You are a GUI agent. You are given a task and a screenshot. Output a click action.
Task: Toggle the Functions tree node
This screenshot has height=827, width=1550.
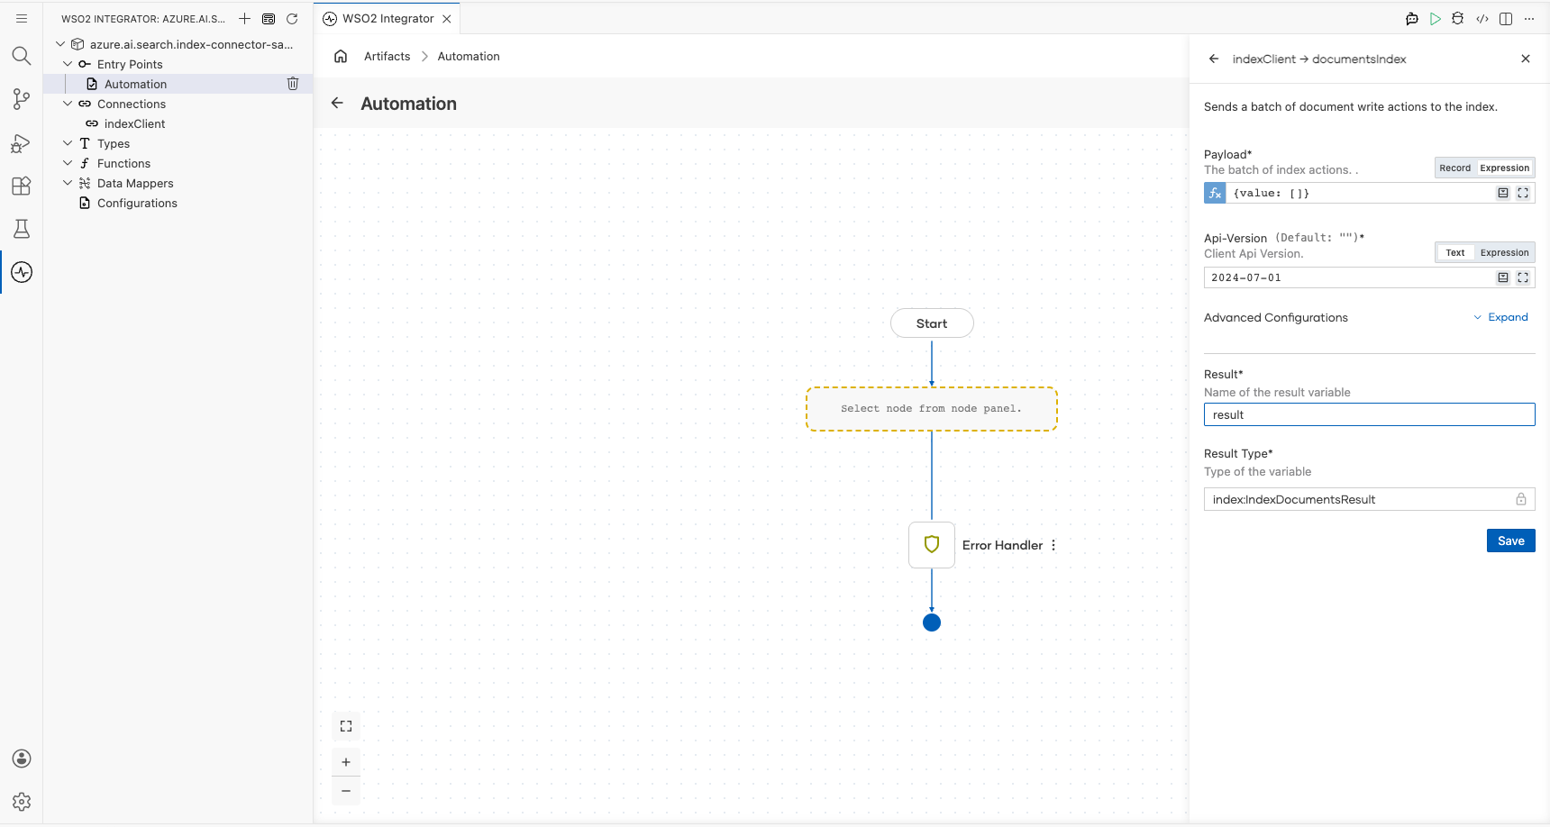click(x=68, y=163)
